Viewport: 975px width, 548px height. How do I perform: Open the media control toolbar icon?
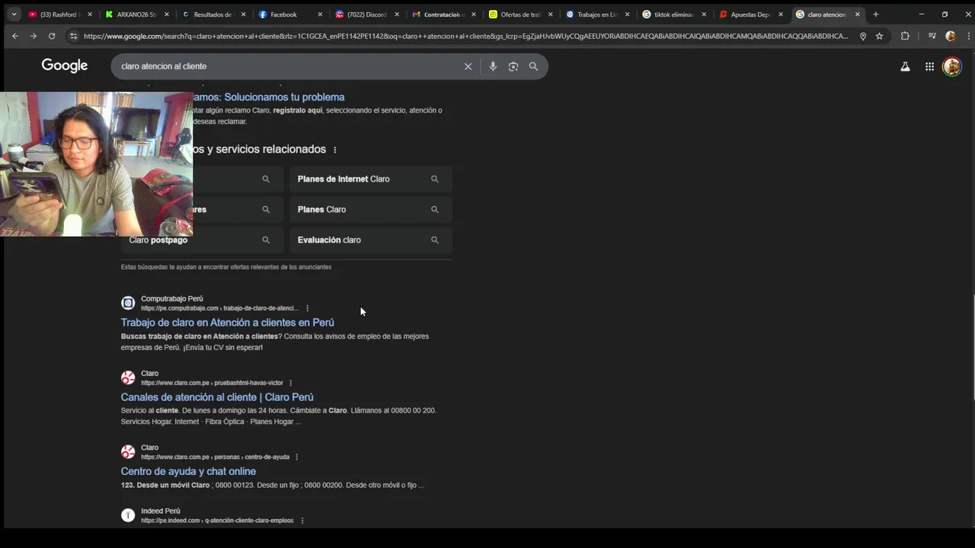(x=932, y=36)
